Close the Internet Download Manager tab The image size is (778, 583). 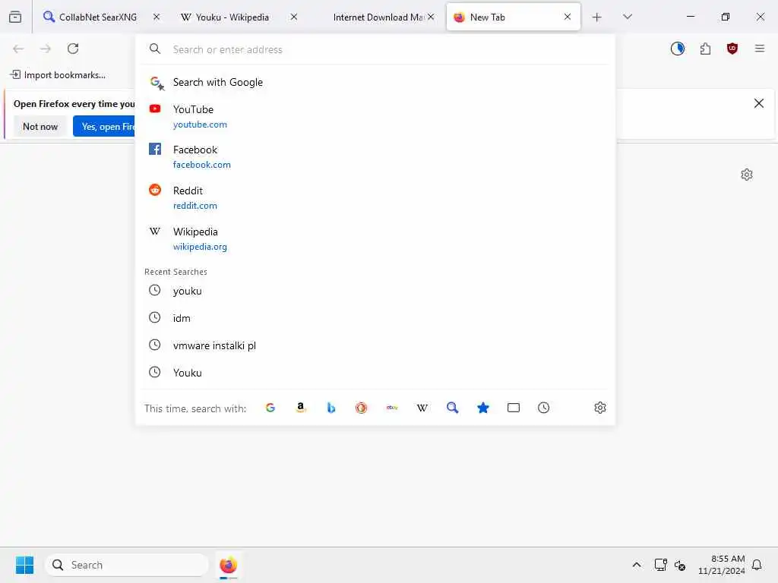coord(432,17)
